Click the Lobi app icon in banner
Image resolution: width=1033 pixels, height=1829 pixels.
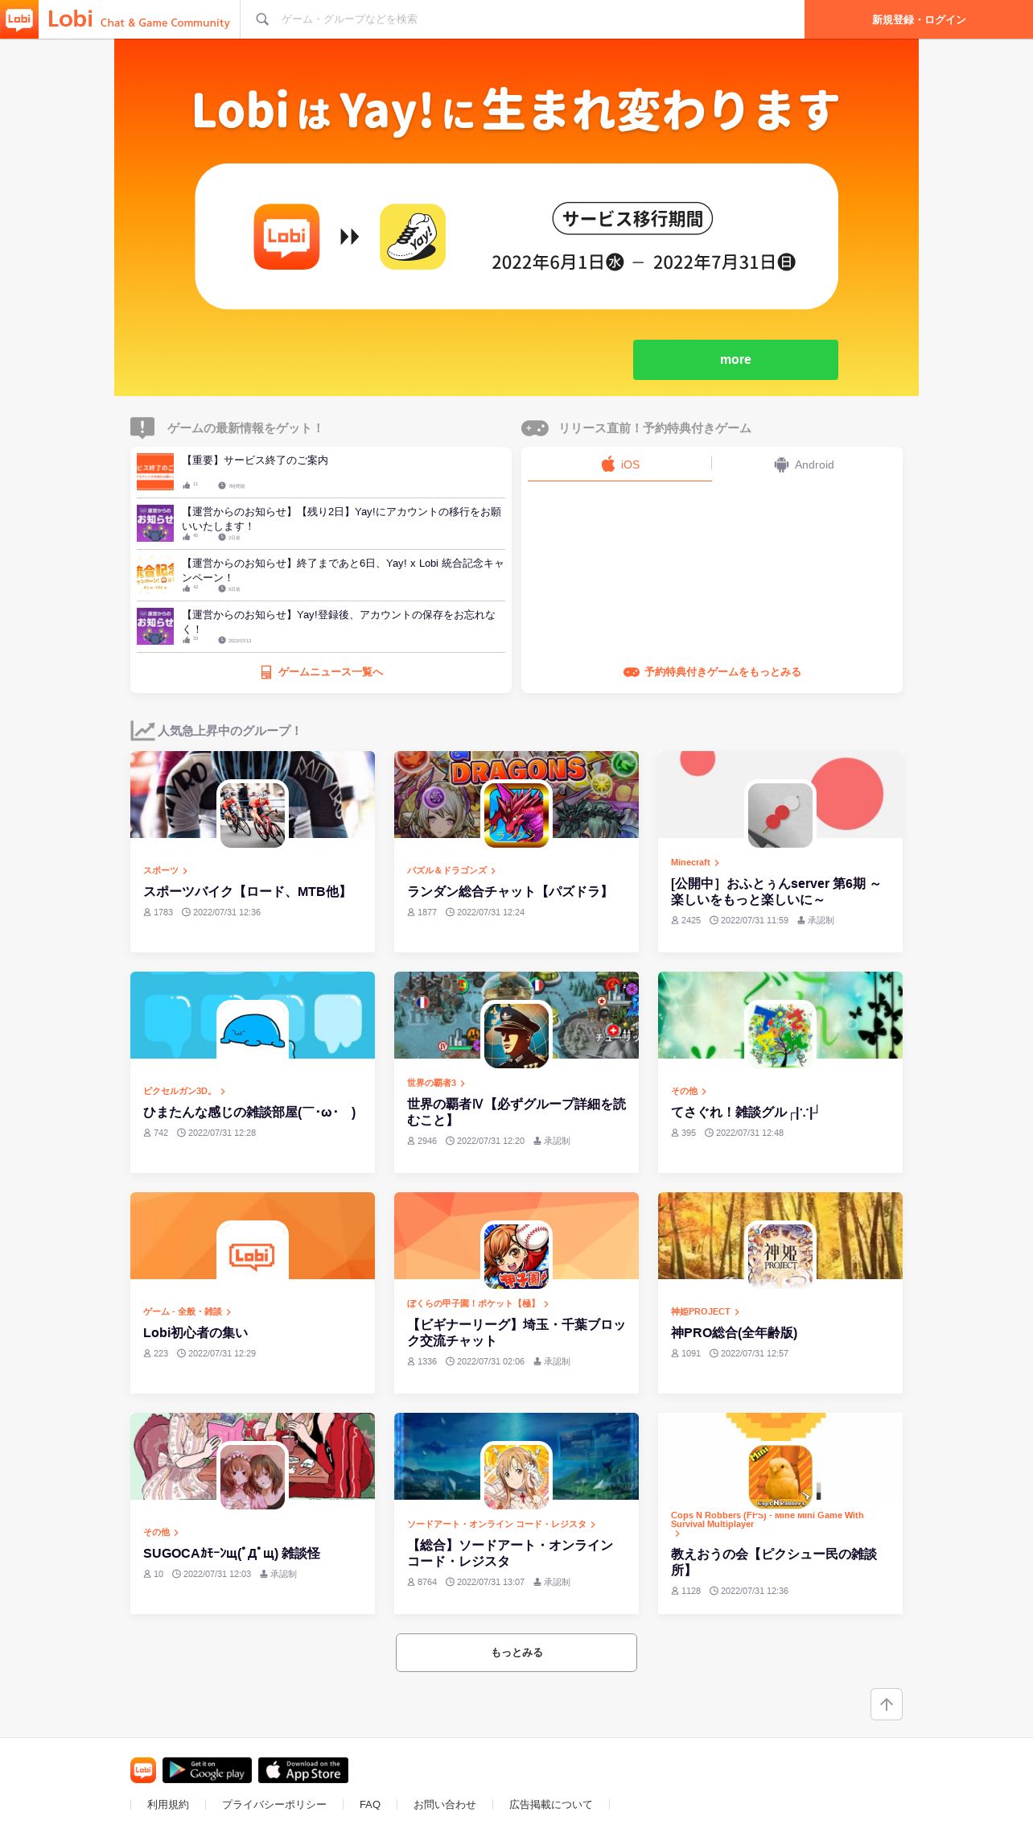[286, 237]
